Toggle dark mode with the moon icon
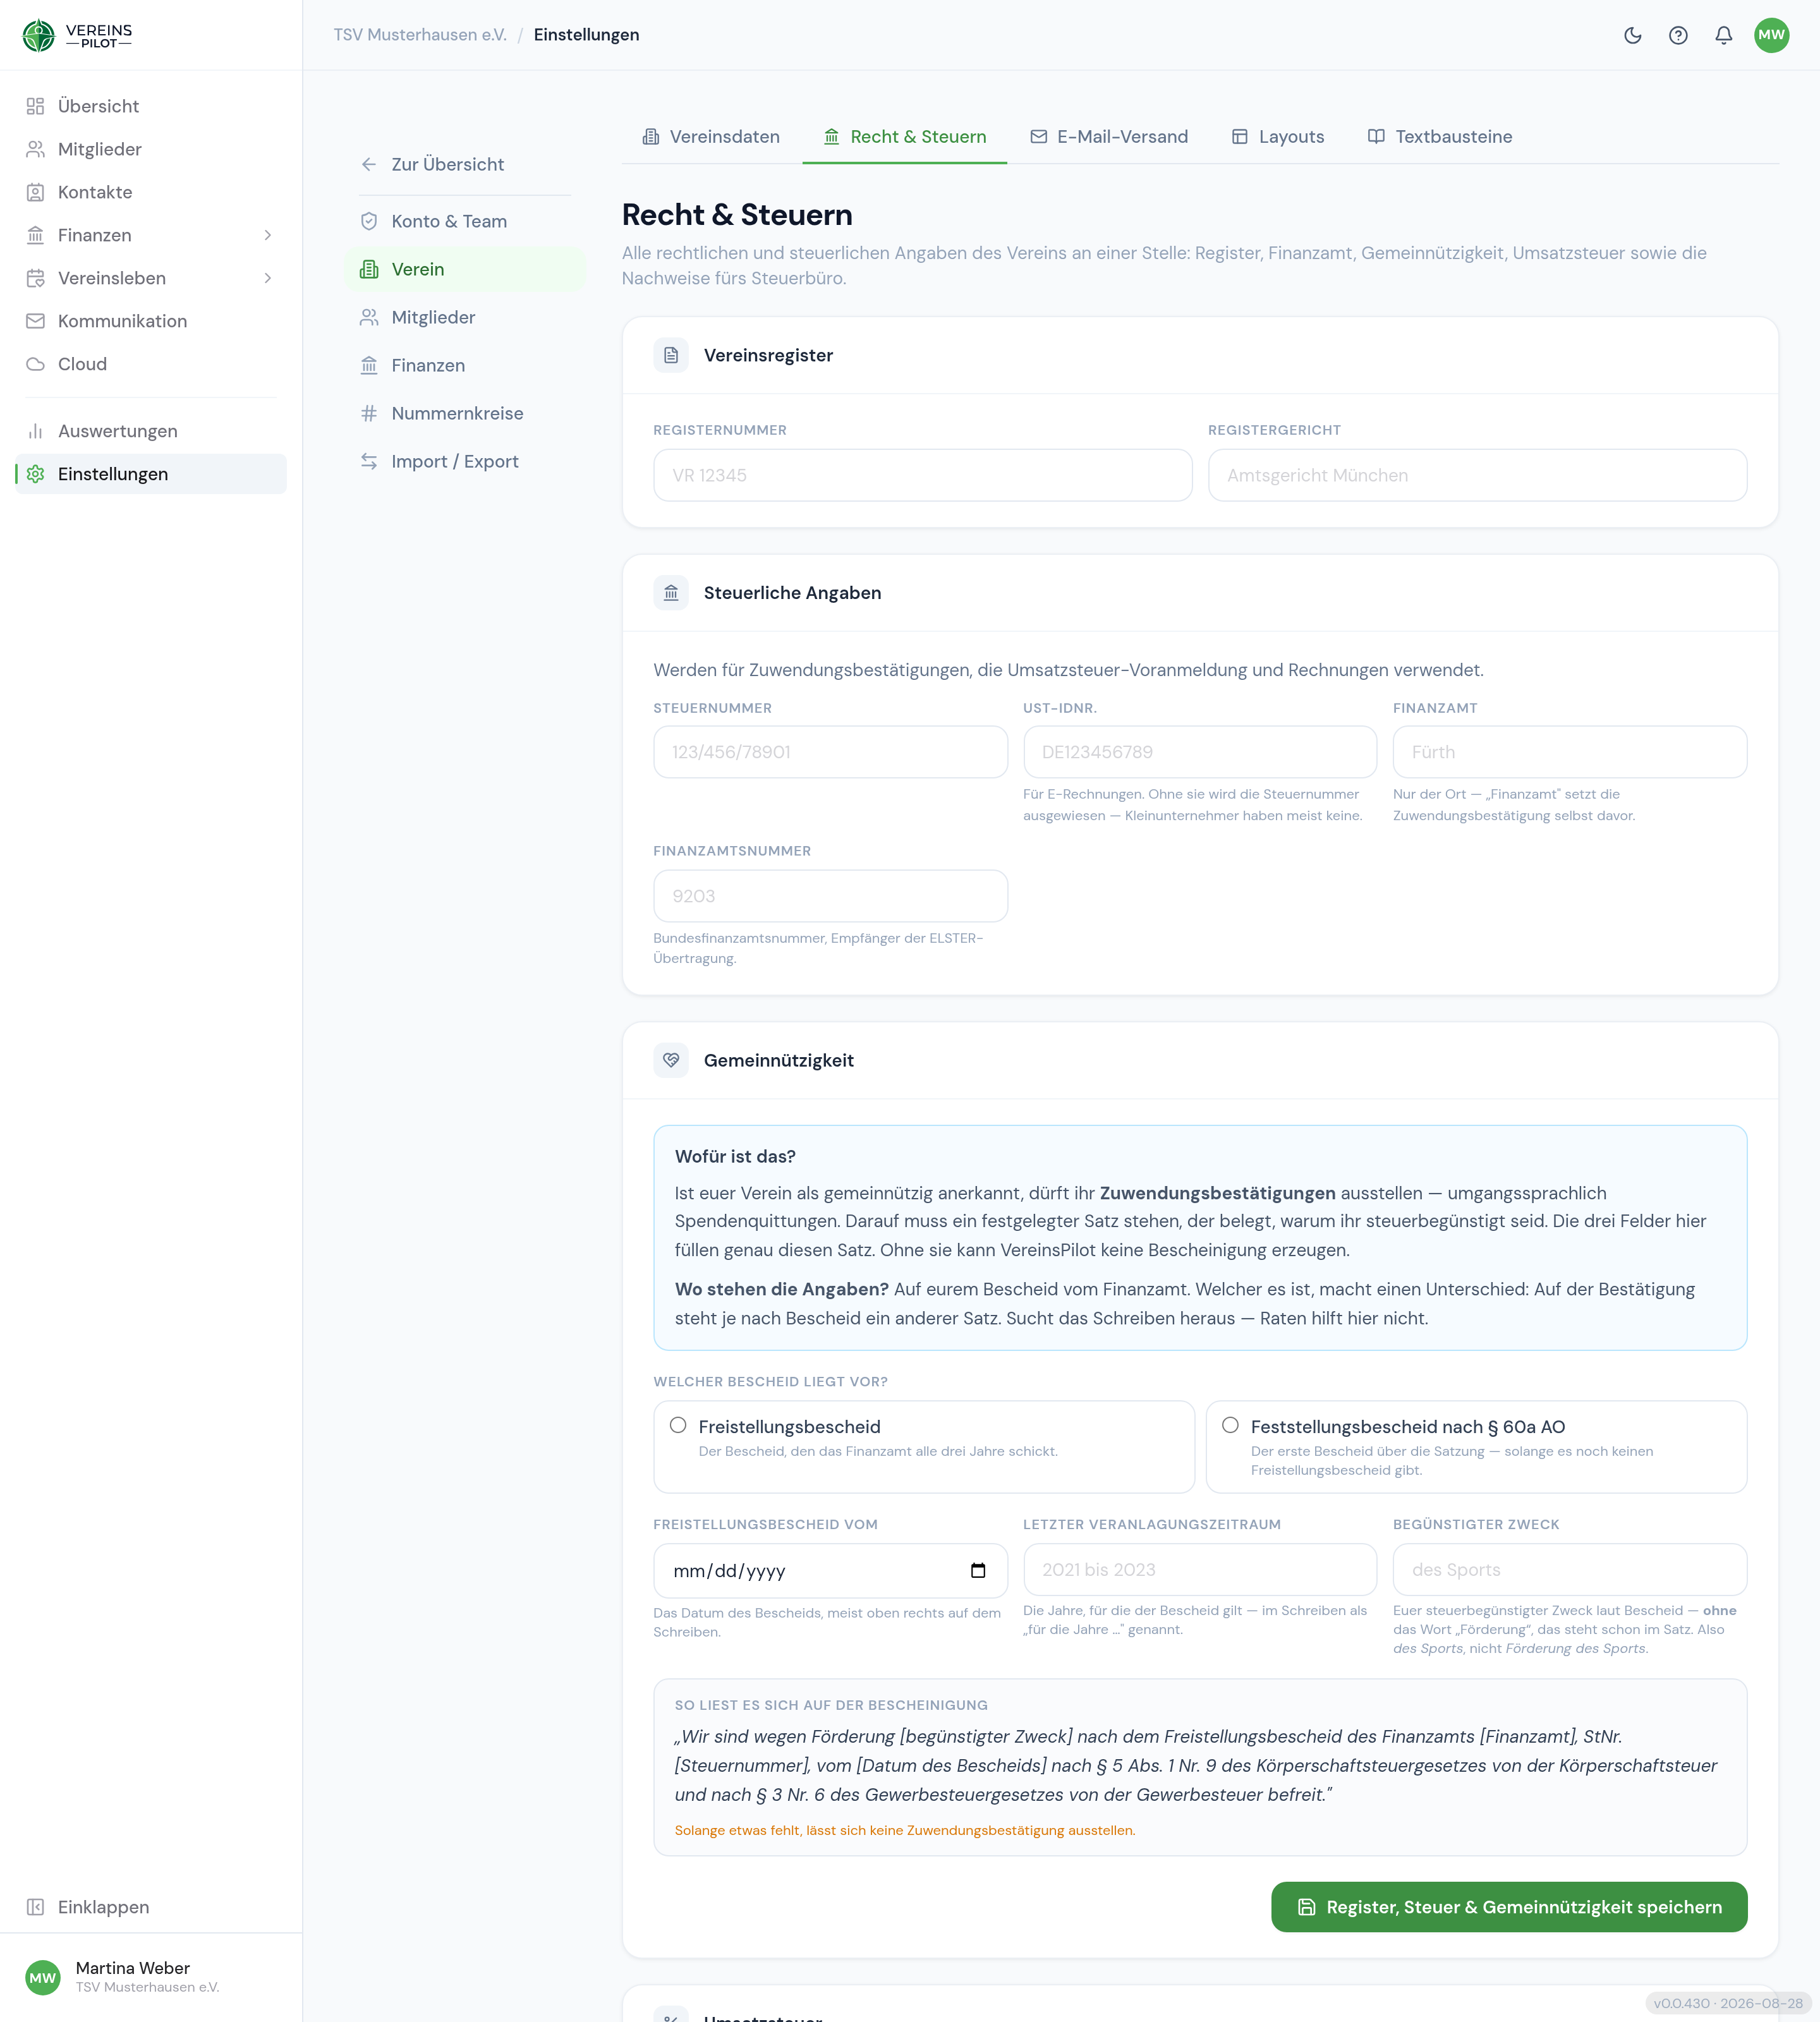The width and height of the screenshot is (1820, 2022). coord(1632,35)
